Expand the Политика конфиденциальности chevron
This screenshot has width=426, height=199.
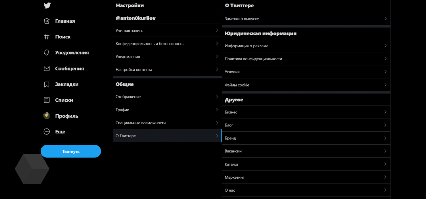click(385, 59)
